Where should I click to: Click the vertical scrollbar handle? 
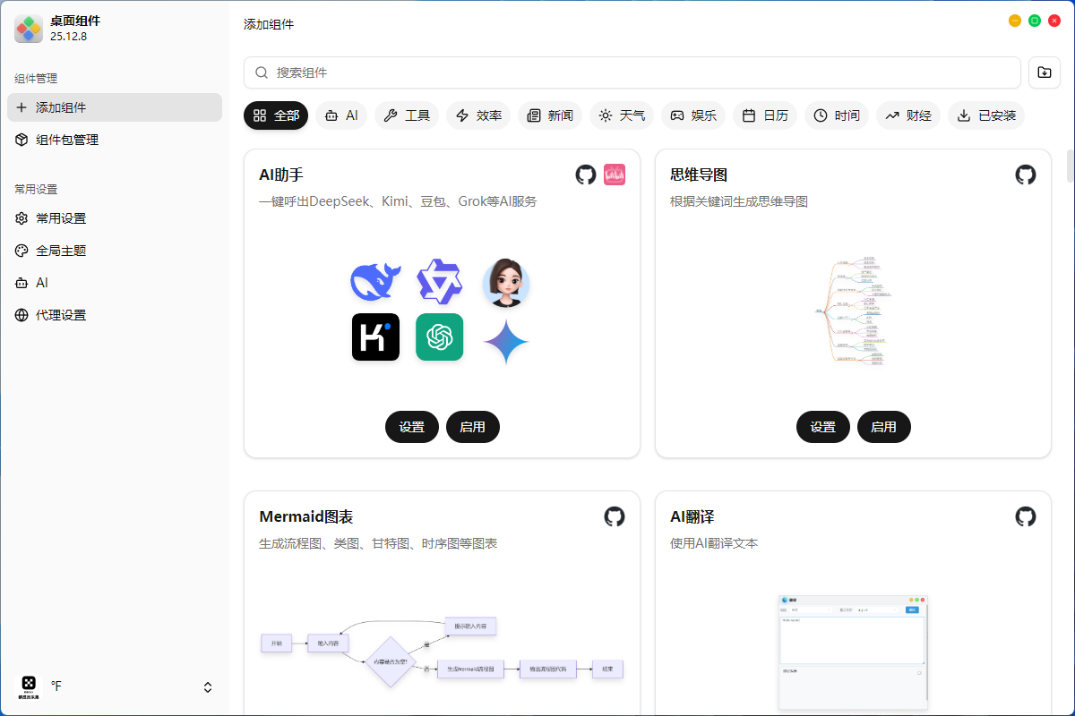(1070, 166)
